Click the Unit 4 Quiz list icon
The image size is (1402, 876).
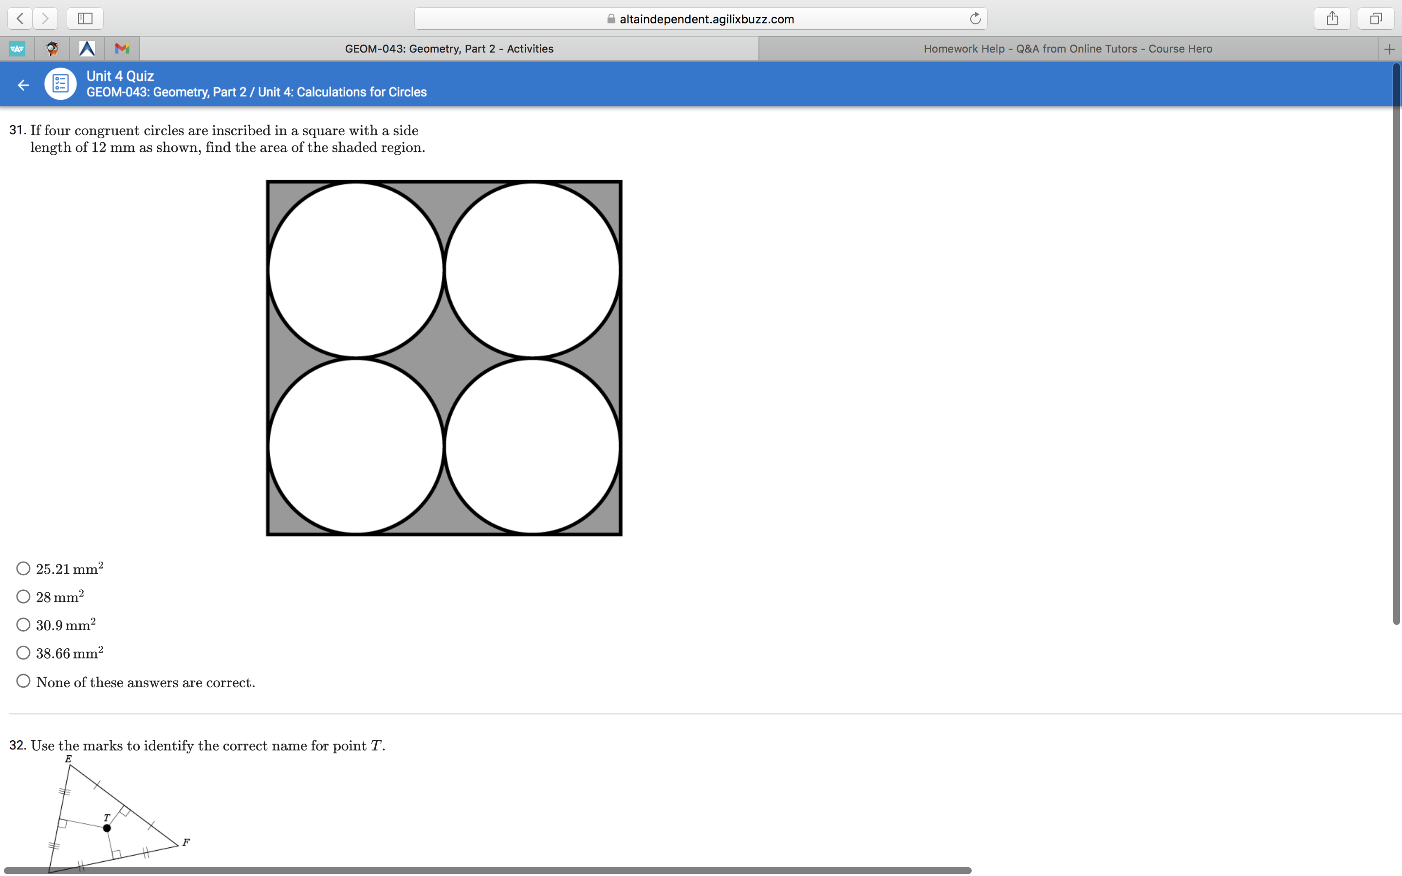(x=60, y=83)
